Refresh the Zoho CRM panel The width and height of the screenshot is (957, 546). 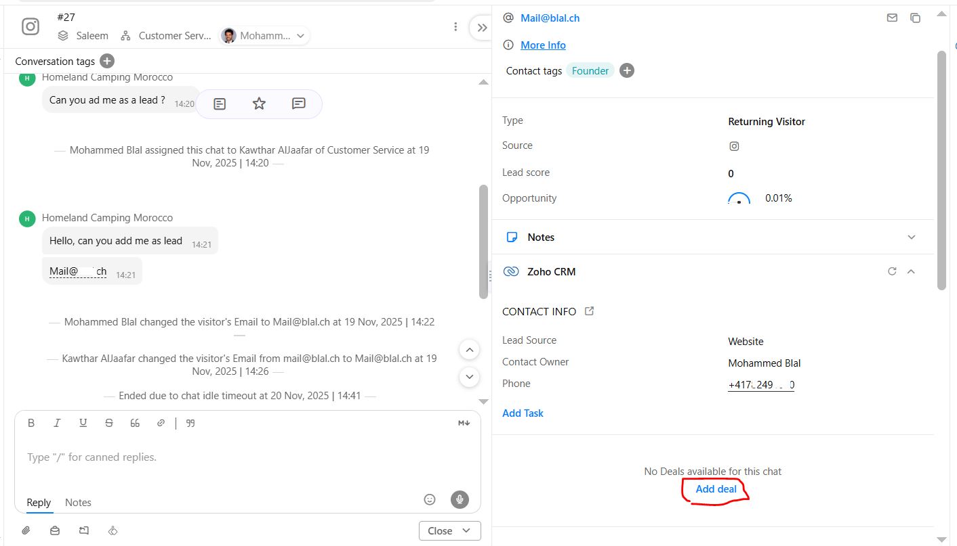[x=892, y=271]
